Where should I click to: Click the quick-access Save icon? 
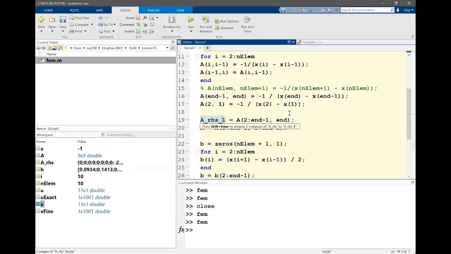tap(283, 10)
